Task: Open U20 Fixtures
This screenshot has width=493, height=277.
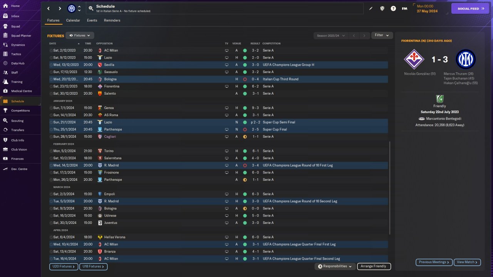Action: 64,266
